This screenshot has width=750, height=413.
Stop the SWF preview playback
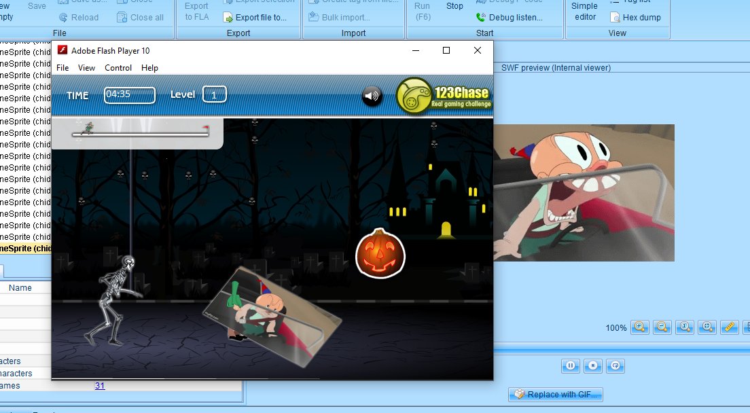tap(592, 365)
